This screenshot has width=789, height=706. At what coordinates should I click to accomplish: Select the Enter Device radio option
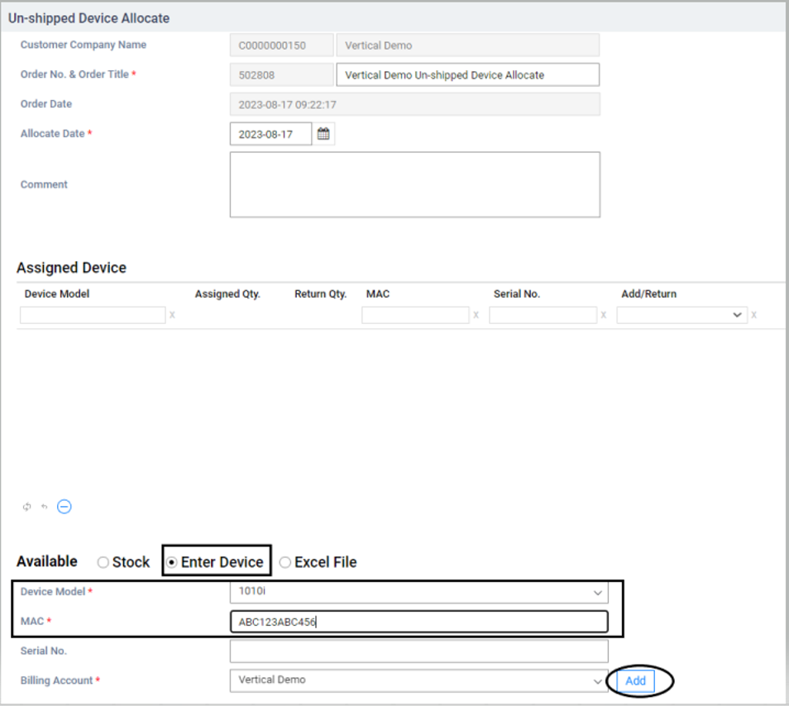[x=171, y=562]
